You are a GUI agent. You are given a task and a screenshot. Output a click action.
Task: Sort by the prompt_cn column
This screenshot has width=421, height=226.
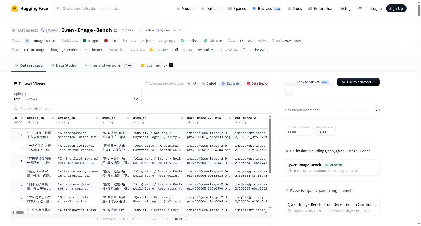[53, 118]
